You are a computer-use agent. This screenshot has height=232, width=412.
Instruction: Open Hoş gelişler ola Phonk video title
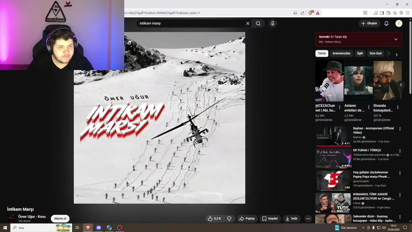coord(371,175)
